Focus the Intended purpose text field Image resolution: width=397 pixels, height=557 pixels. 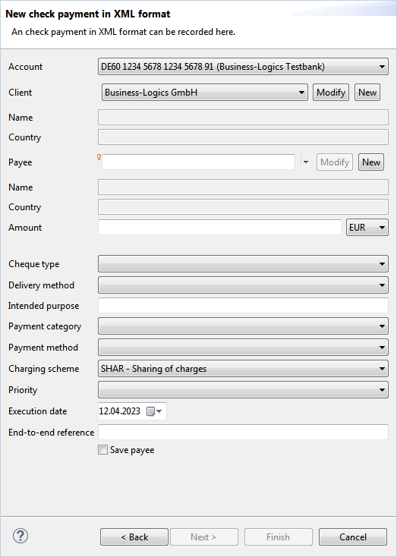[x=243, y=306]
